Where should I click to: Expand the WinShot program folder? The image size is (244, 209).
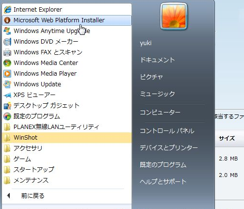tap(67, 138)
